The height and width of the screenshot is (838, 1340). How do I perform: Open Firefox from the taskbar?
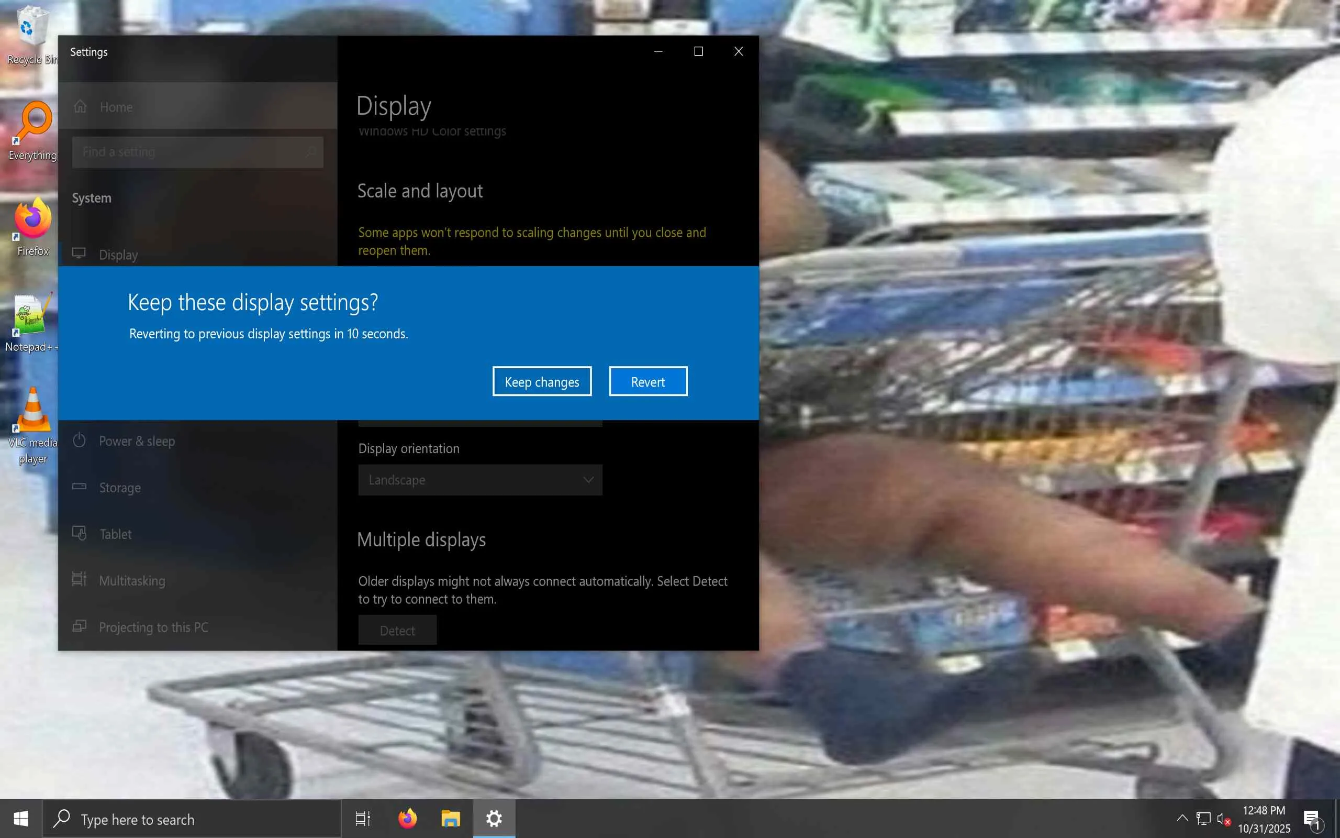click(408, 819)
